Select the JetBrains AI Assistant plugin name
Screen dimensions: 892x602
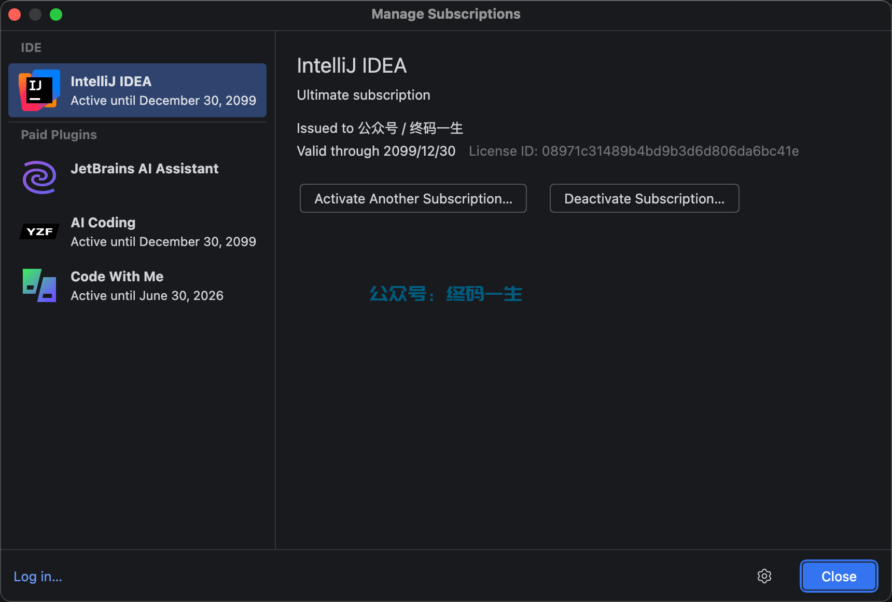point(144,169)
